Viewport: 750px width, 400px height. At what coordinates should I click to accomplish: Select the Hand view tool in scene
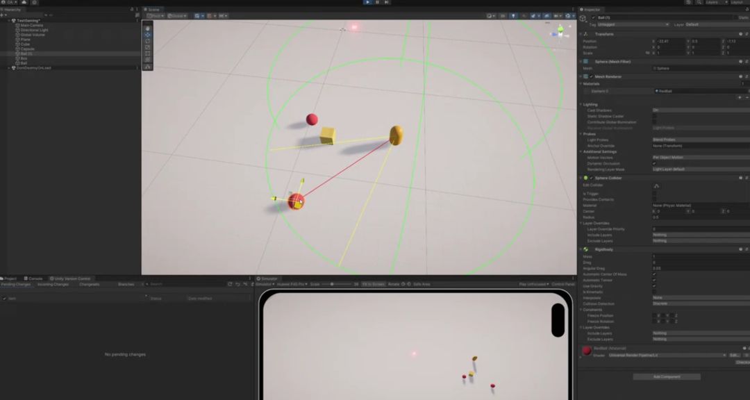[148, 28]
